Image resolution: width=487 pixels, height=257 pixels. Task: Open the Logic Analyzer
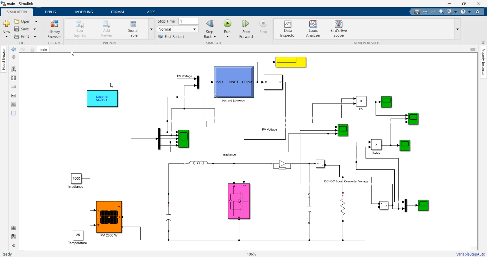[313, 29]
